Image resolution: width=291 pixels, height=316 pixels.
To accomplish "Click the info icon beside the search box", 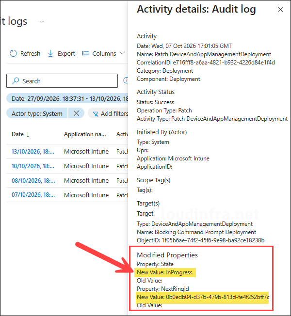I will (126, 80).
